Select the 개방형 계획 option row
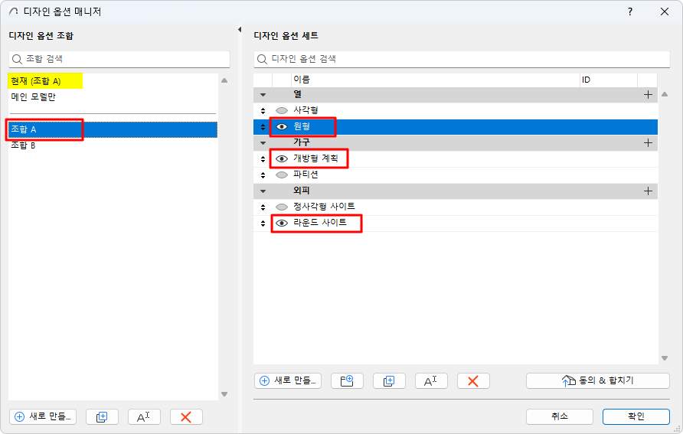The image size is (683, 434). pos(455,159)
